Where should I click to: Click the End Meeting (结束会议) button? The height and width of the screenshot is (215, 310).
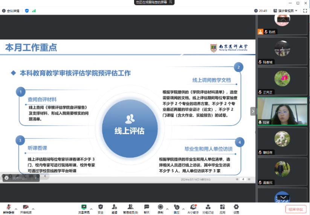pos(295,209)
